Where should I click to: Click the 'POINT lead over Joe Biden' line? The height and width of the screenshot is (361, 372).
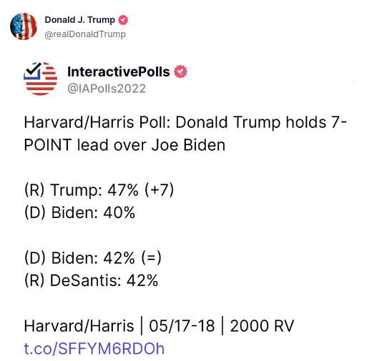coord(124,145)
